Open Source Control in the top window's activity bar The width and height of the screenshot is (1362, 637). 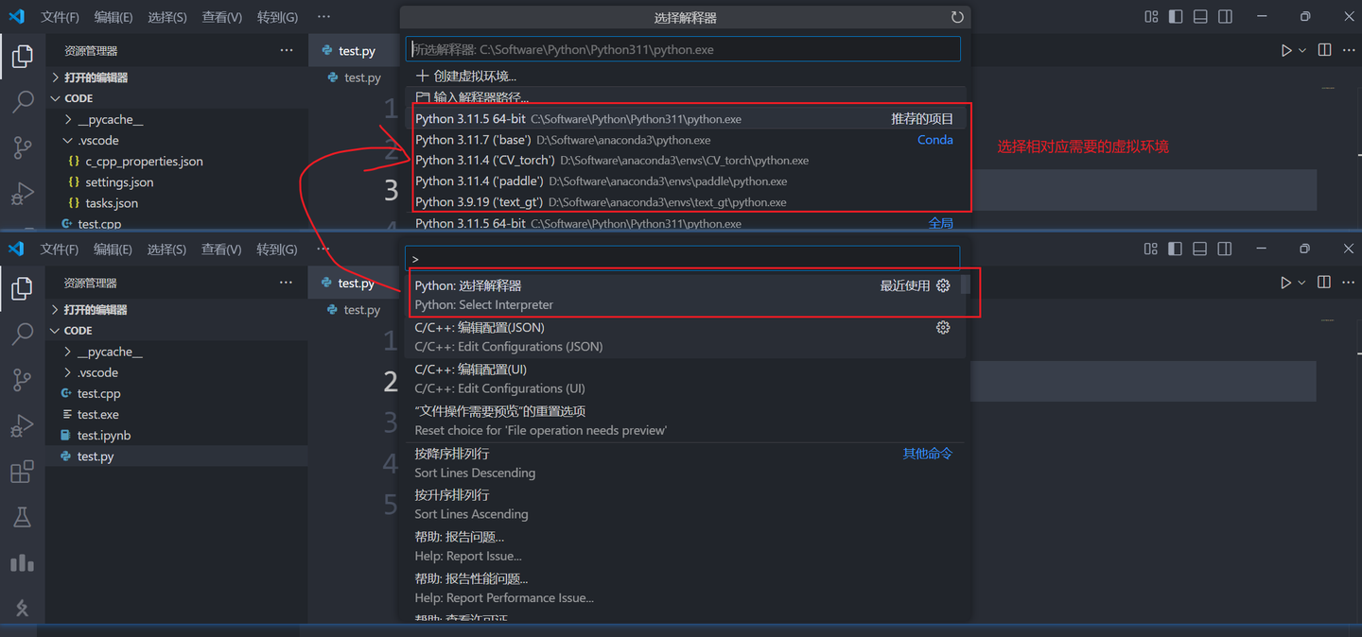click(23, 147)
